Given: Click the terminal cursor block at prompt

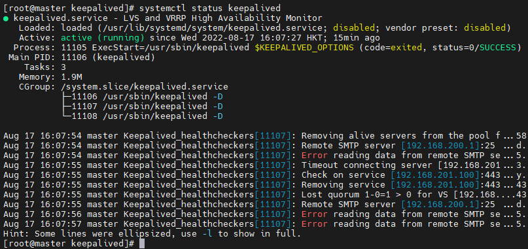Looking at the screenshot, I should (x=142, y=244).
